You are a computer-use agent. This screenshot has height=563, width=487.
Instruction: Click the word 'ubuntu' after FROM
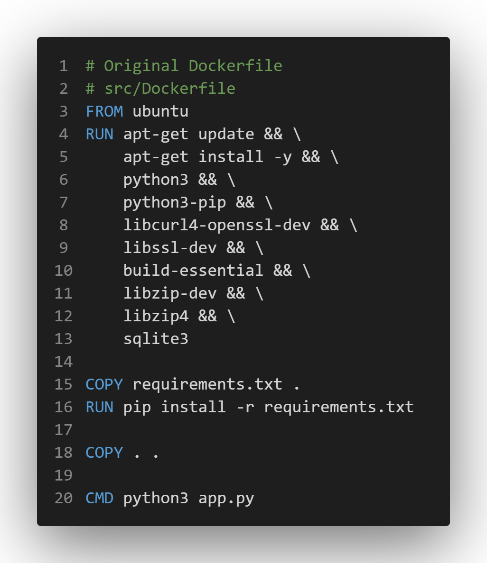point(160,111)
